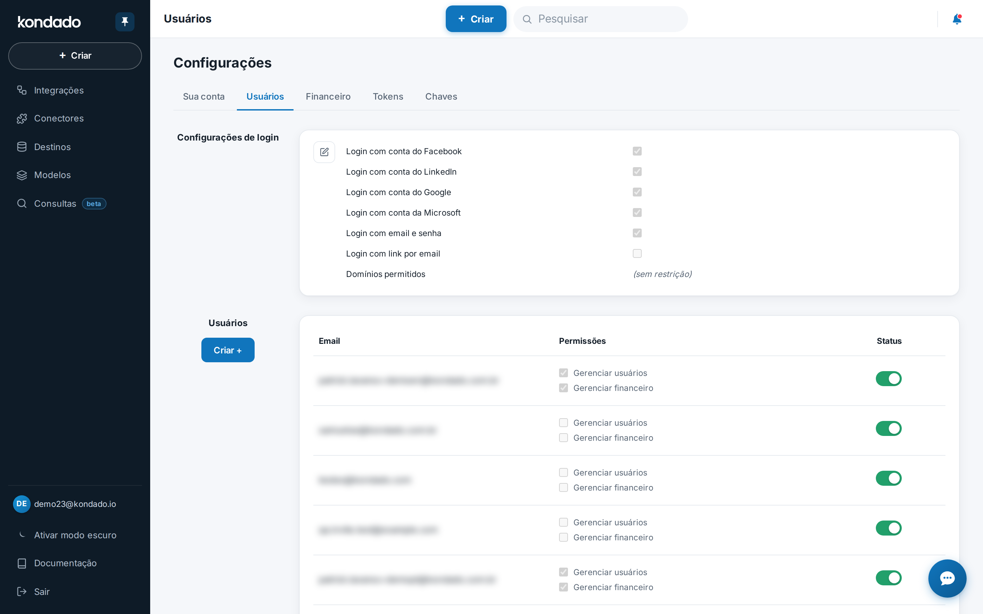Image resolution: width=983 pixels, height=614 pixels.
Task: Enable Login com link por email
Action: tap(637, 253)
